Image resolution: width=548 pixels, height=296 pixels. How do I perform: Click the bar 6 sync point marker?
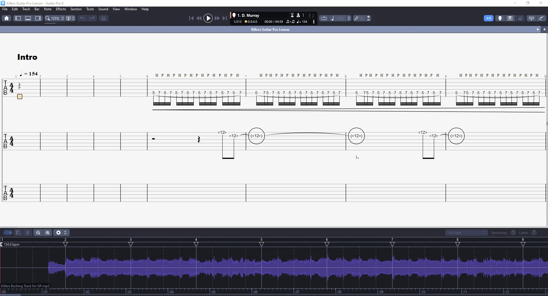(x=327, y=244)
